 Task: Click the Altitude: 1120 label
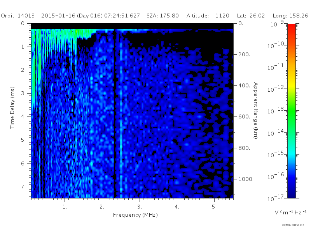(208, 16)
